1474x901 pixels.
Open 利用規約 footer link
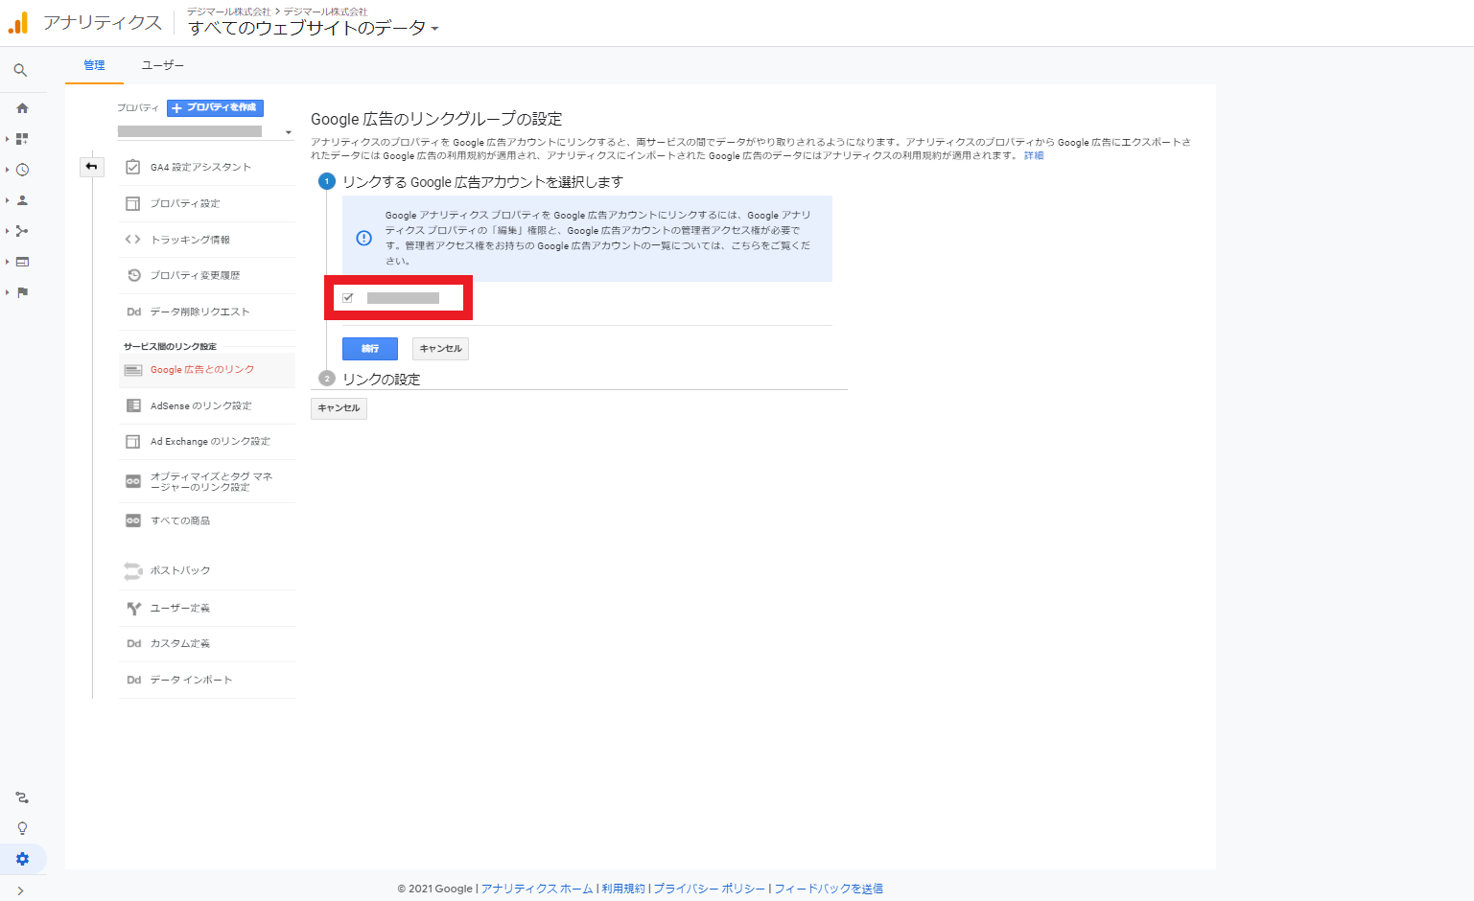[623, 889]
